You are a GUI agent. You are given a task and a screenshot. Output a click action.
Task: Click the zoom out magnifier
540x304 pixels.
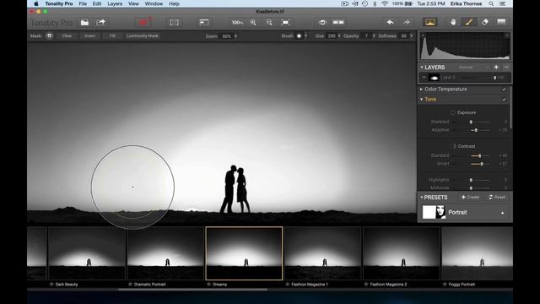click(269, 23)
